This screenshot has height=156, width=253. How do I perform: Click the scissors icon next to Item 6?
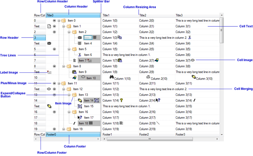point(80,55)
